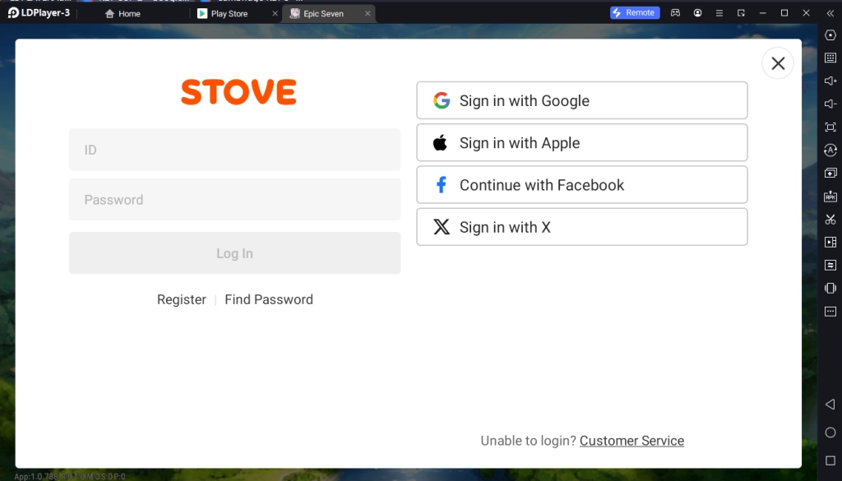Open the operation recorder (A) icon
Screen dimensions: 842x481
point(830,150)
